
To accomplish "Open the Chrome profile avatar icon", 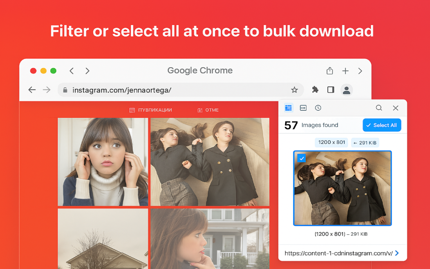I will [346, 90].
